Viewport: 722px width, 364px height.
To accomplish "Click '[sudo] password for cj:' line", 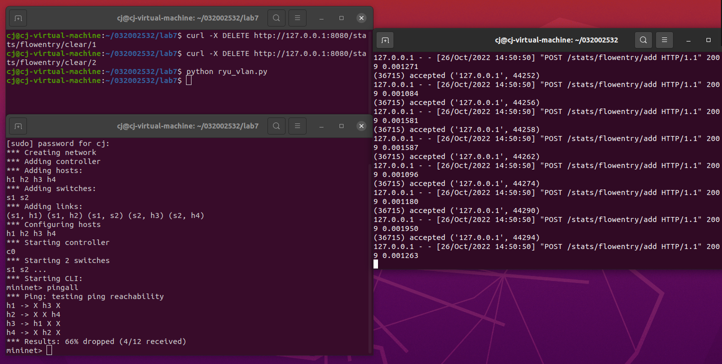I will coord(58,143).
